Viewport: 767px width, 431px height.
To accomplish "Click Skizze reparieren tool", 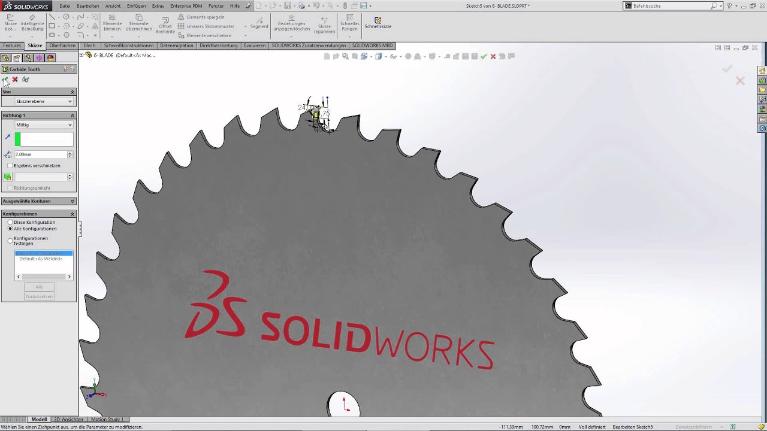I will coord(324,24).
